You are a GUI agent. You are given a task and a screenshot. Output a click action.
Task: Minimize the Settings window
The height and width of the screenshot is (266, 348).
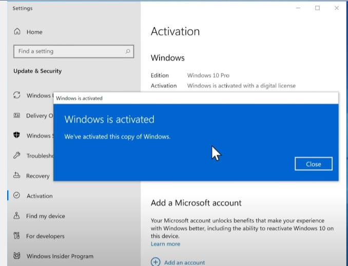coord(298,8)
